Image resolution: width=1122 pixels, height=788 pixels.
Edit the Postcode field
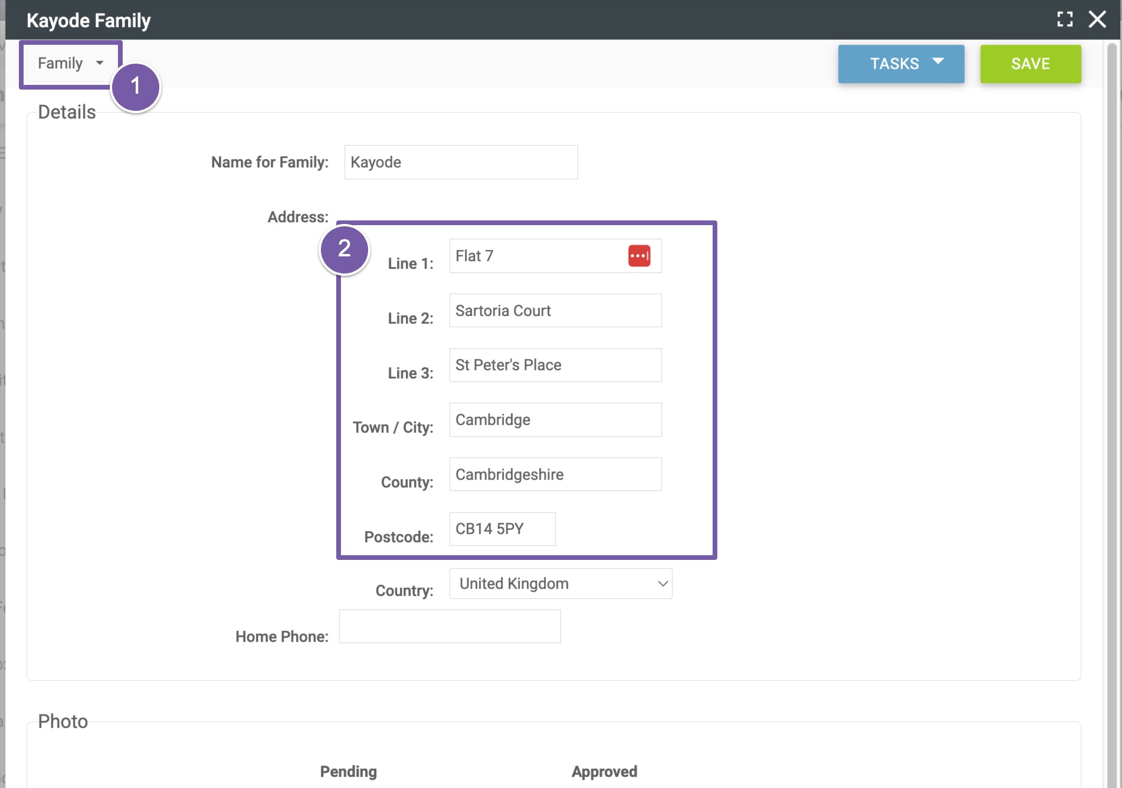pos(502,529)
